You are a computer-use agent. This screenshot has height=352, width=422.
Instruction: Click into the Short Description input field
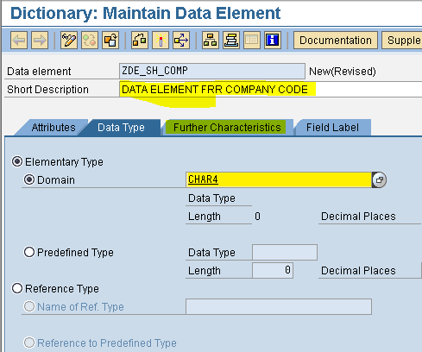tap(270, 90)
